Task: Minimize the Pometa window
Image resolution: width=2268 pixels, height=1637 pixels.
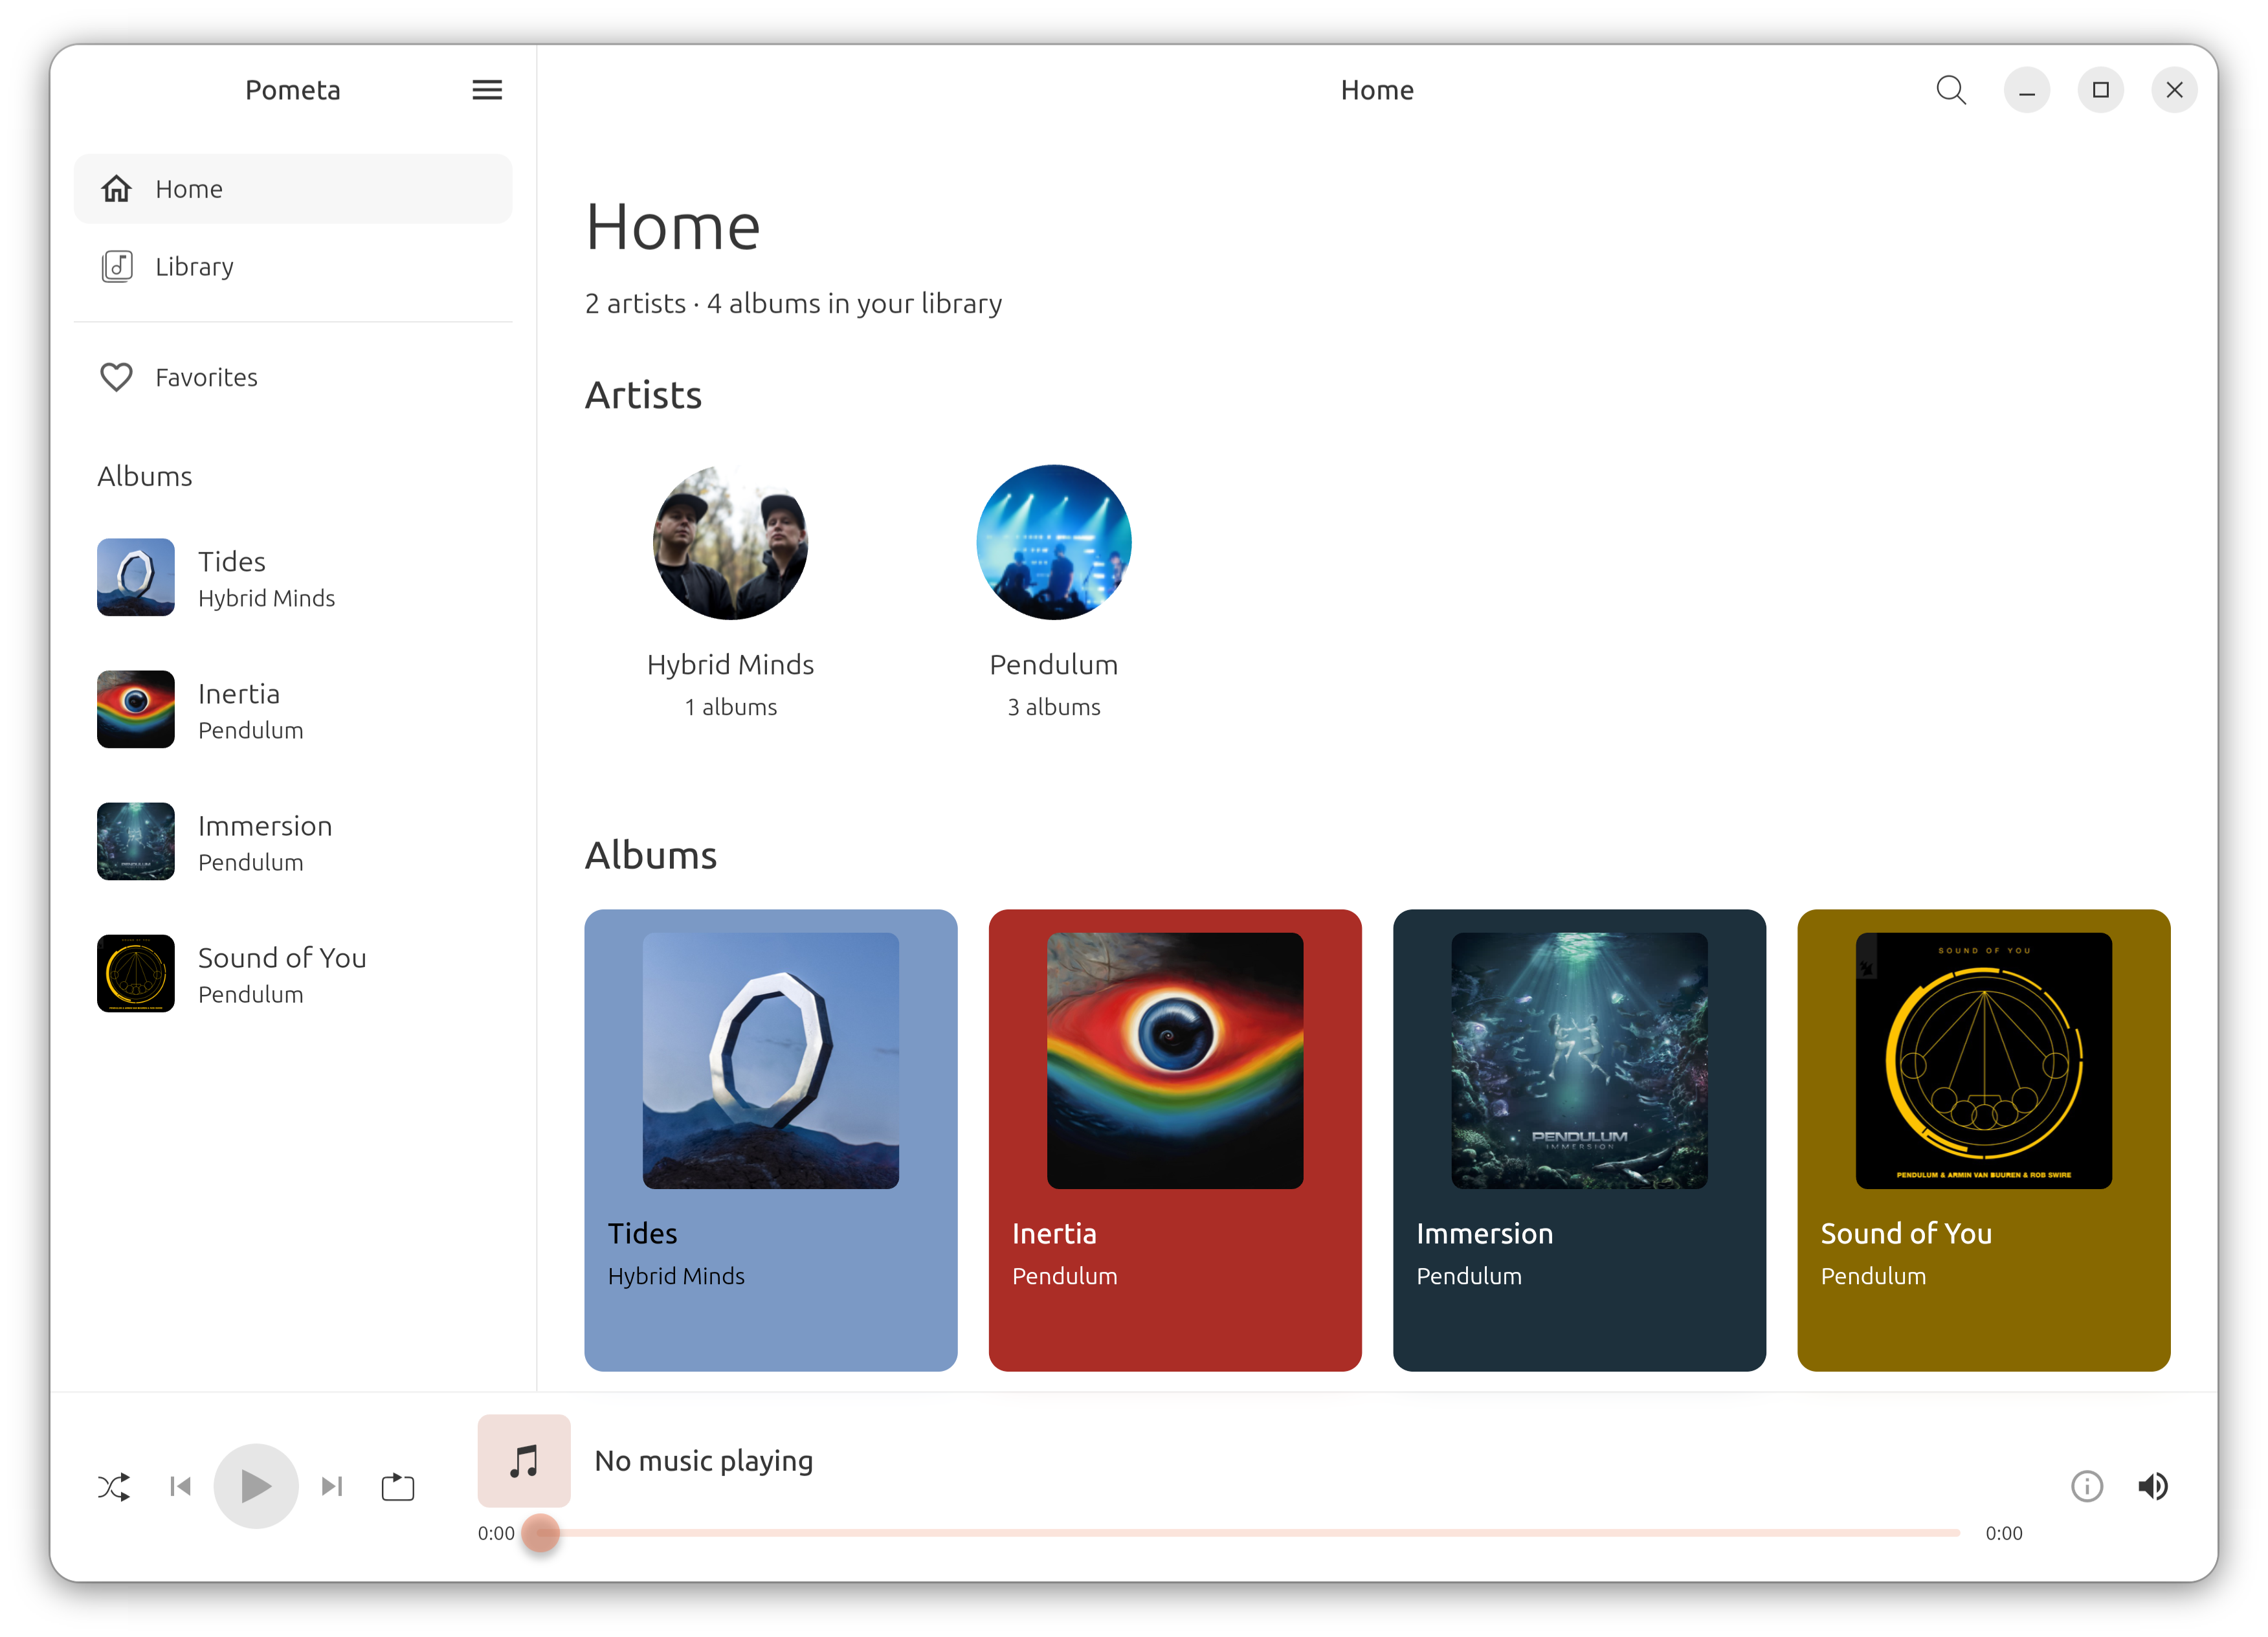Action: pyautogui.click(x=2027, y=90)
